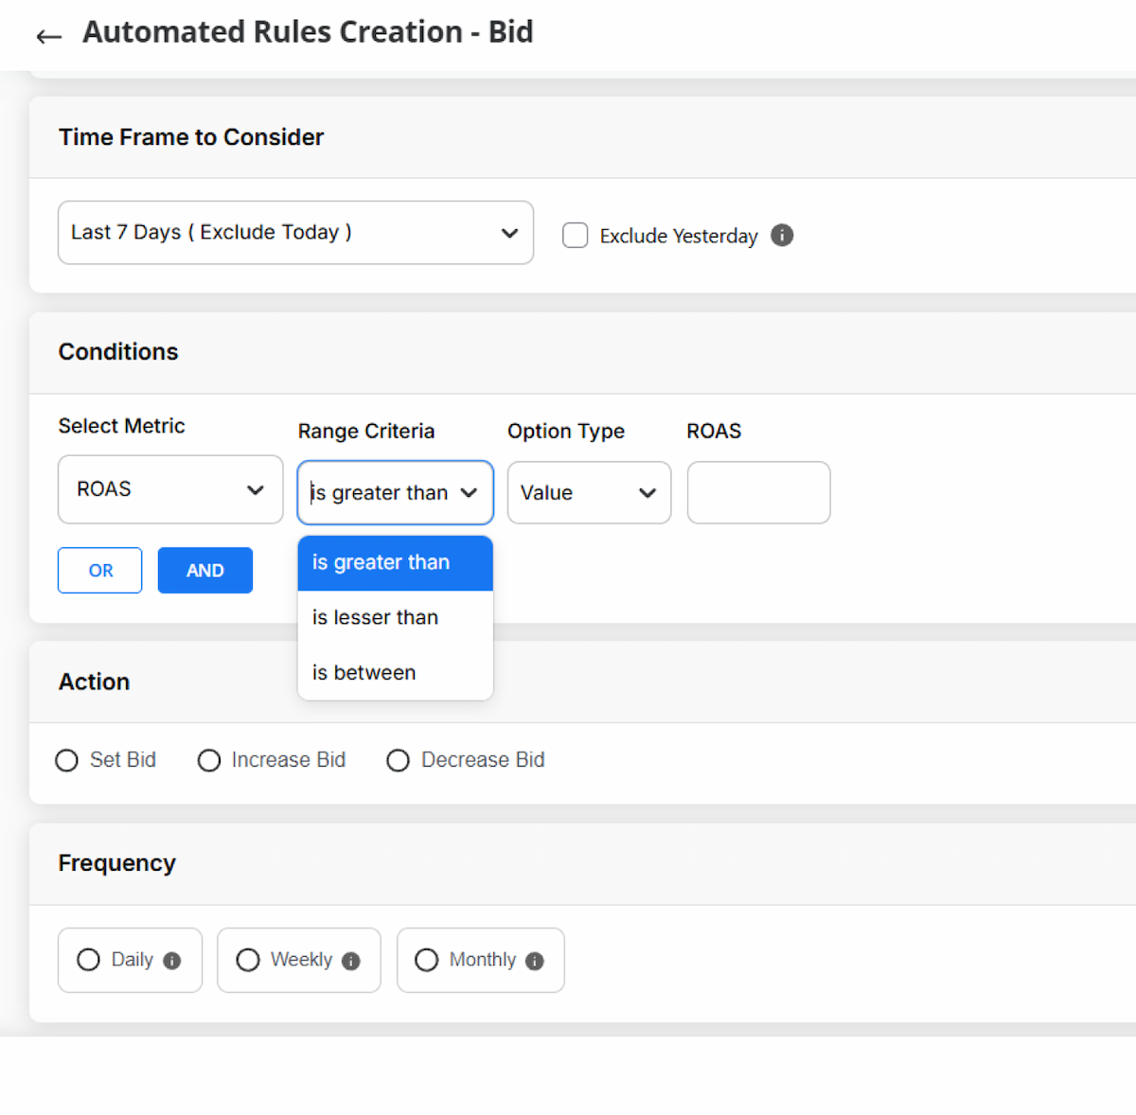1136x1115 pixels.
Task: Click the back arrow icon
Action: point(48,36)
